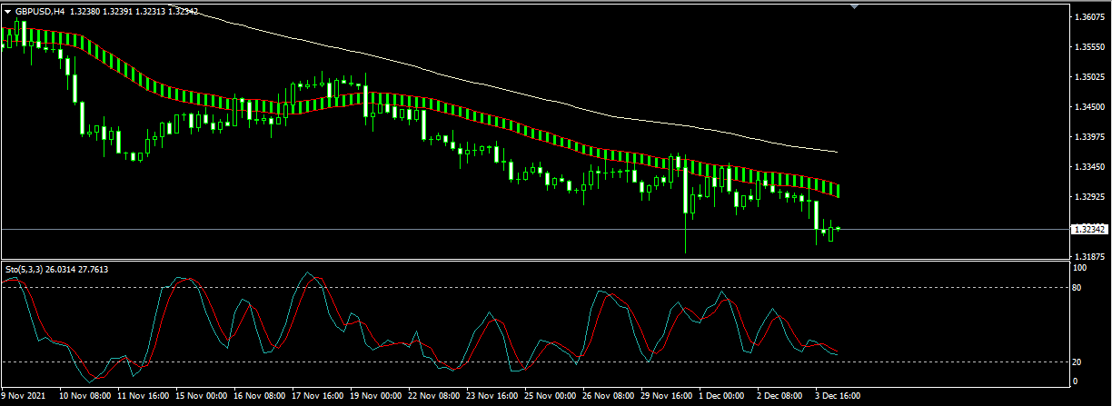1112x406 pixels.
Task: Open the dropdown arrow beside GBPUSD,H4
Action: [x=8, y=12]
